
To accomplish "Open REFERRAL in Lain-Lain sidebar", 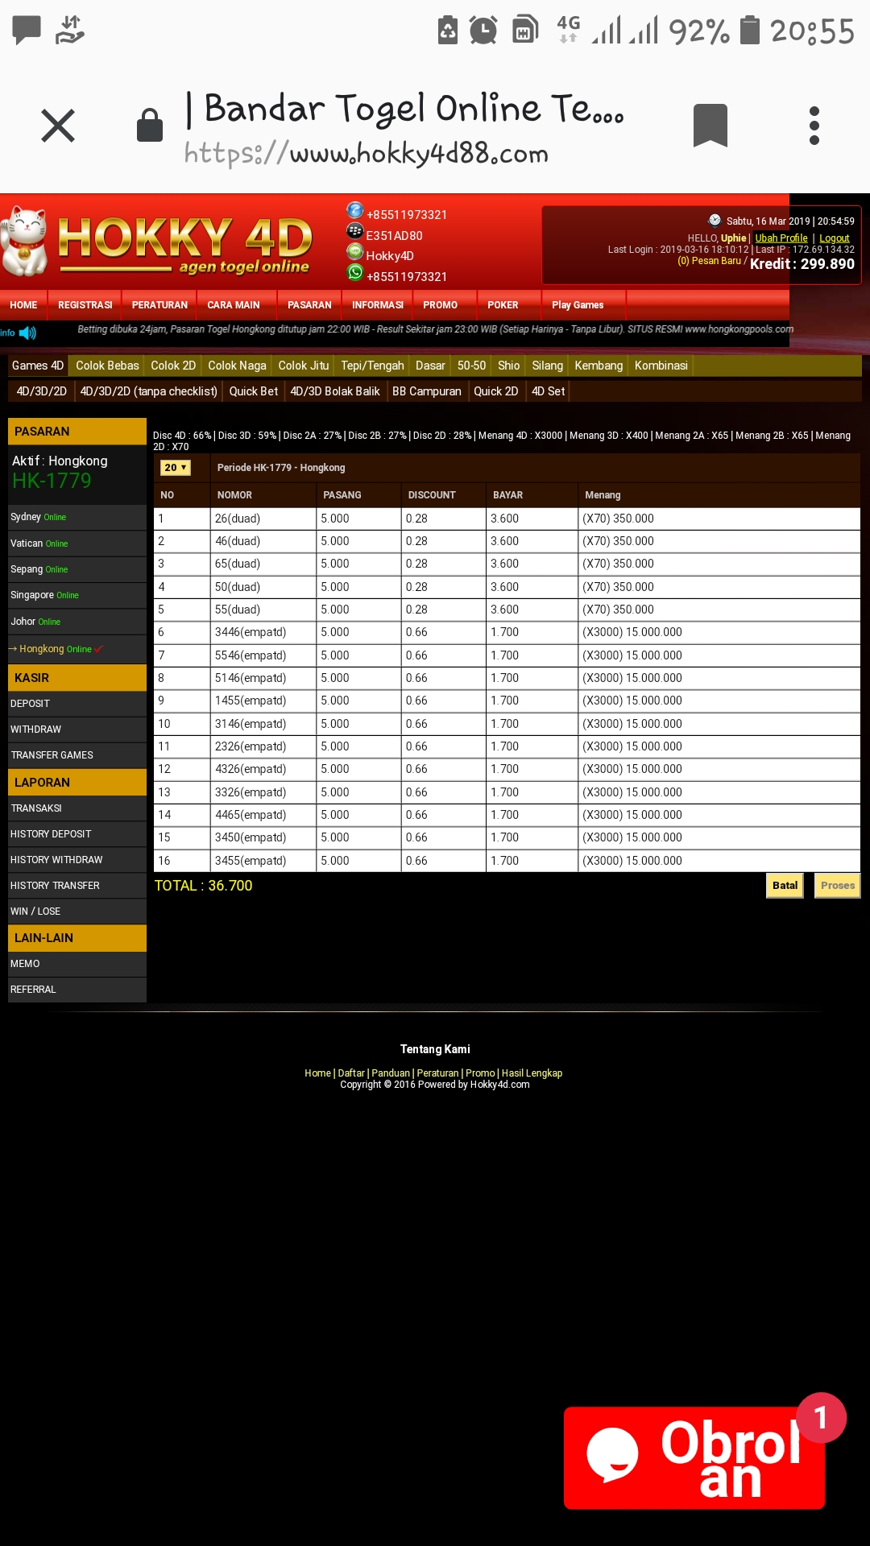I will pyautogui.click(x=77, y=990).
